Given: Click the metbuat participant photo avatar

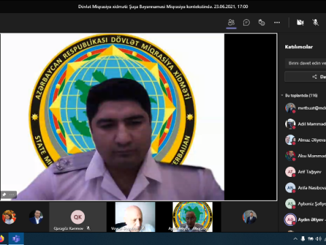Looking at the screenshot, I should click(x=290, y=108).
